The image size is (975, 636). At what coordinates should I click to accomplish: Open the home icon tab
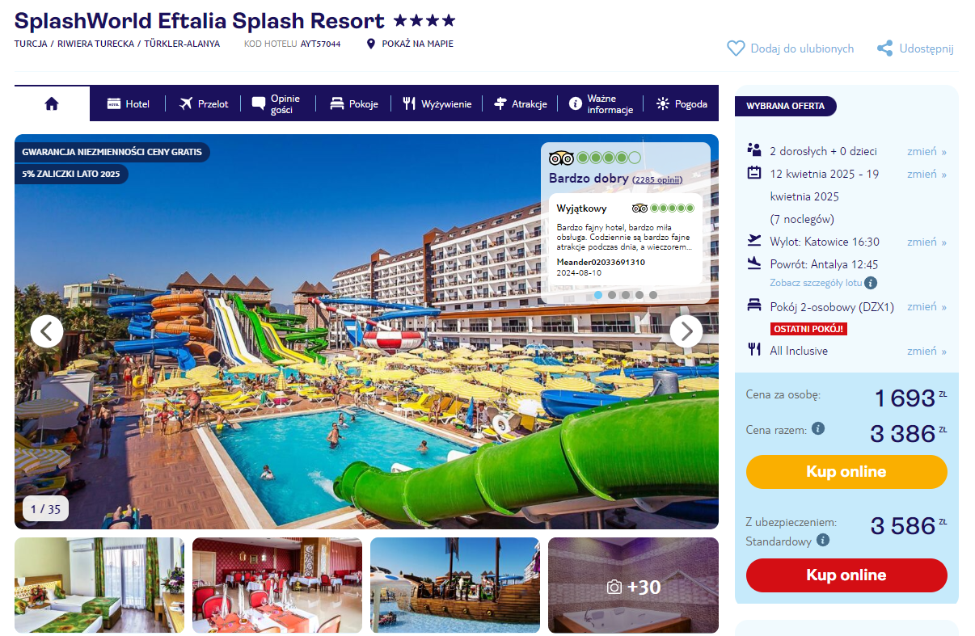tap(52, 103)
